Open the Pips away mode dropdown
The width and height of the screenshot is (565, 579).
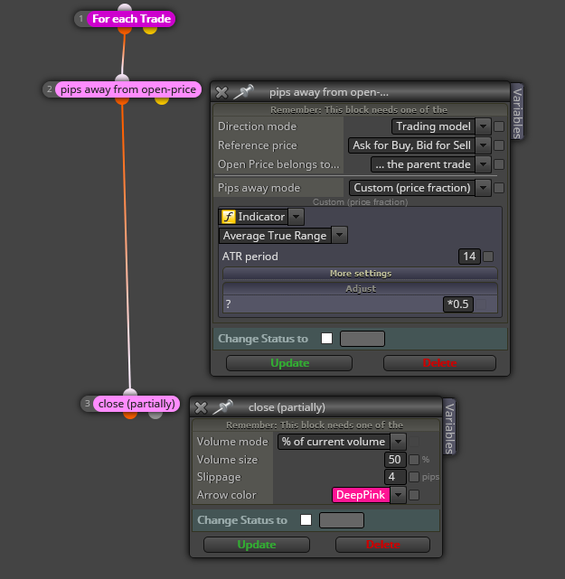point(483,188)
